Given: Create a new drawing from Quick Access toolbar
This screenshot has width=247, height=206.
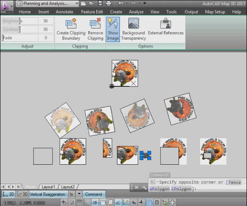Looking at the screenshot, I should coord(83,3).
